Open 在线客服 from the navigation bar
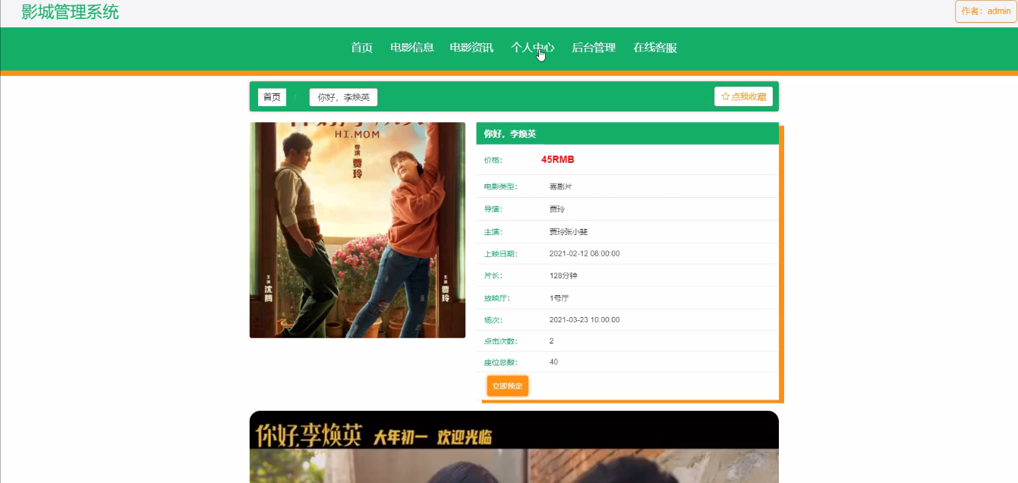This screenshot has height=483, width=1018. pos(655,48)
